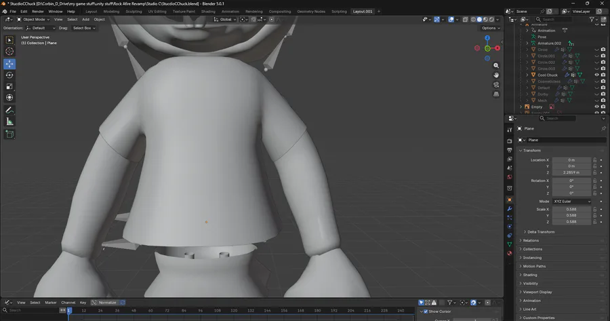
Task: Toggle the Scale Z lock
Action: pyautogui.click(x=595, y=222)
